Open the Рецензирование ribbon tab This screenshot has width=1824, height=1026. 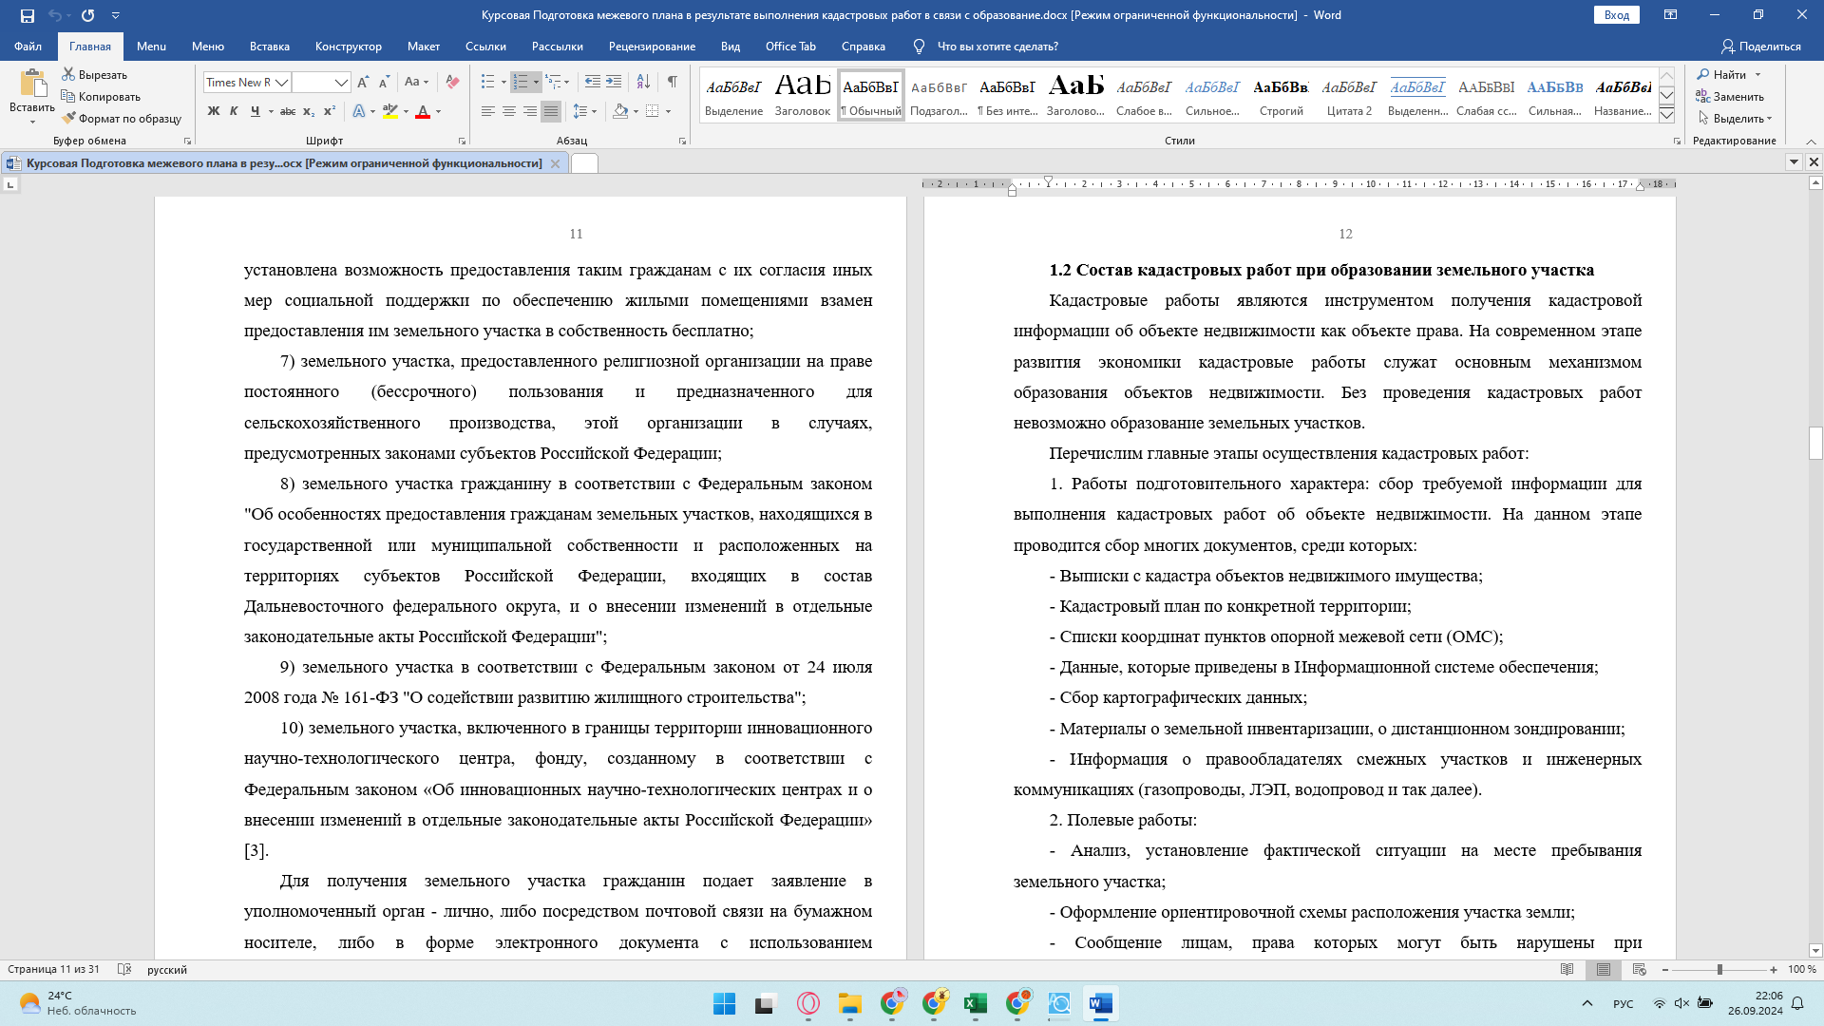tap(652, 47)
